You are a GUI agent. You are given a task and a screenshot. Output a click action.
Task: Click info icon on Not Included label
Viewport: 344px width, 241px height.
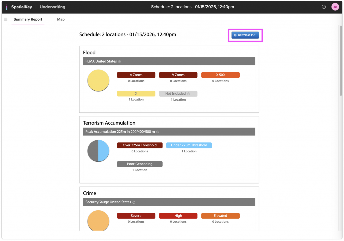[x=189, y=94]
